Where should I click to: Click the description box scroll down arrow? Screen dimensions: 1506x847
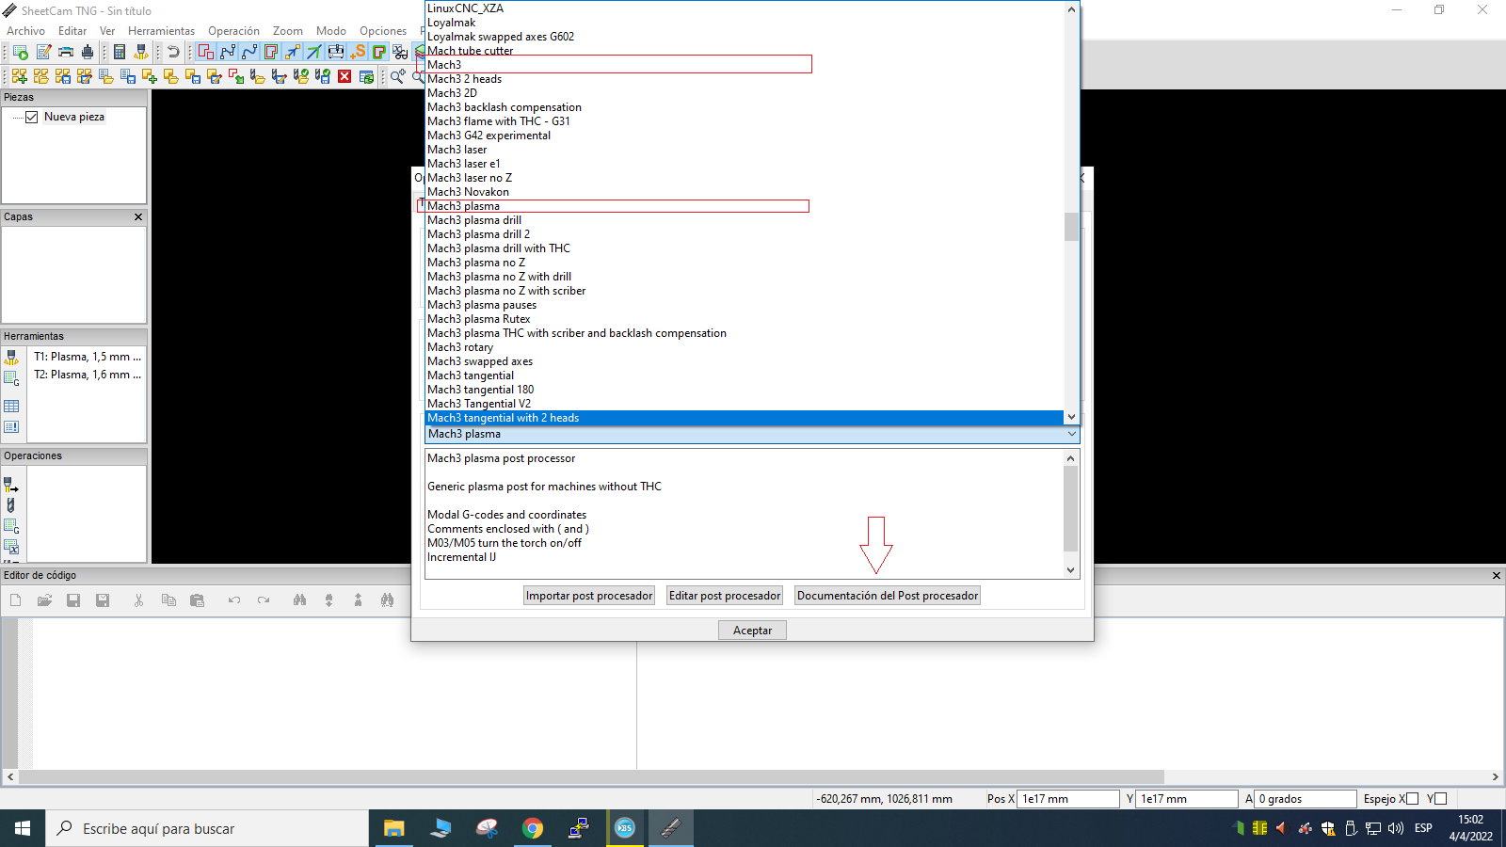pos(1070,569)
